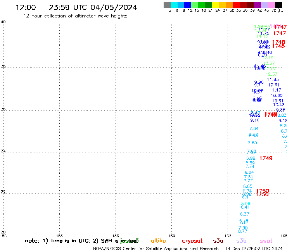Click the gray swatch in the color legend
This screenshot has height=252, width=287.
click(x=167, y=5)
